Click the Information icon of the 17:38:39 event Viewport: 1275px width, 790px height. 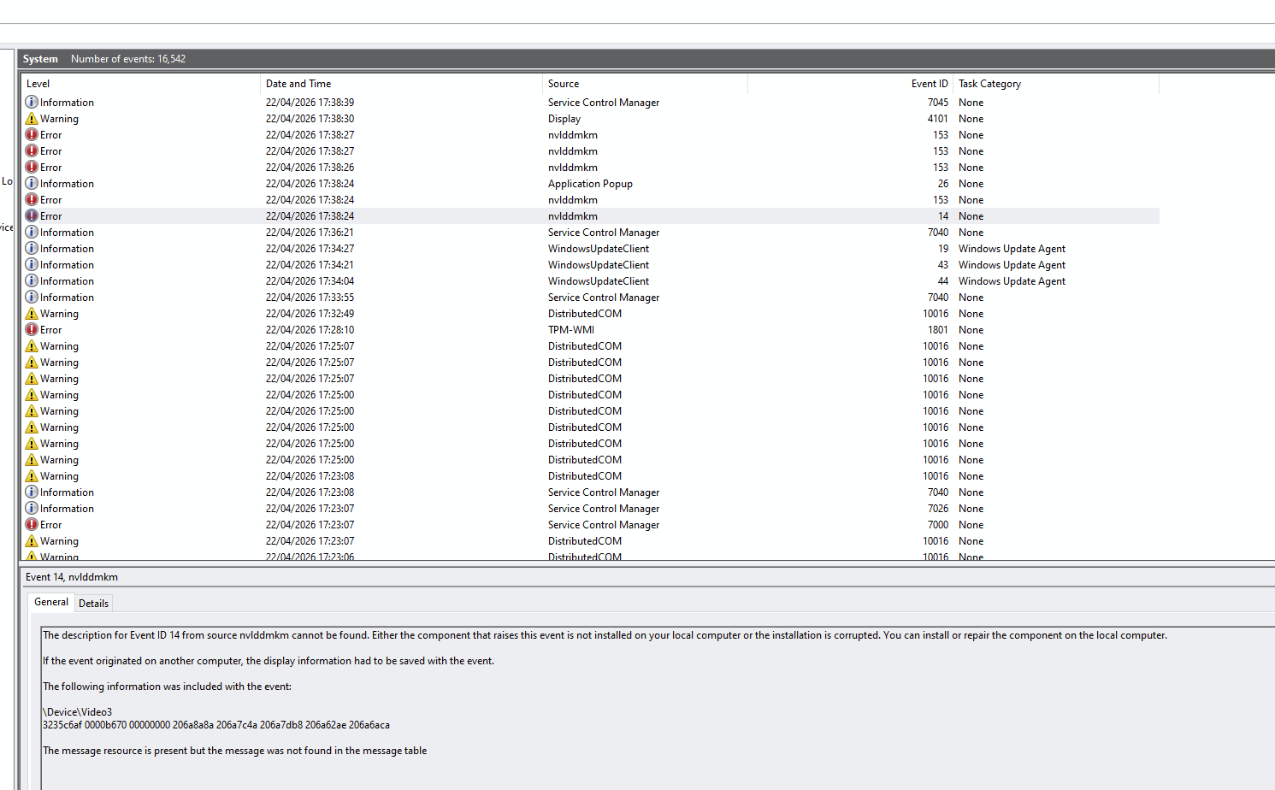(32, 102)
